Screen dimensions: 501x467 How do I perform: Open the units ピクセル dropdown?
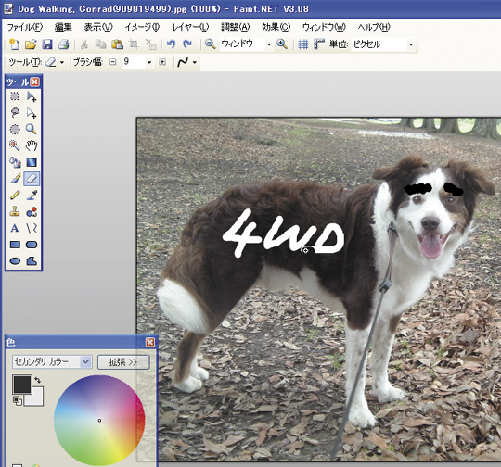(x=411, y=44)
